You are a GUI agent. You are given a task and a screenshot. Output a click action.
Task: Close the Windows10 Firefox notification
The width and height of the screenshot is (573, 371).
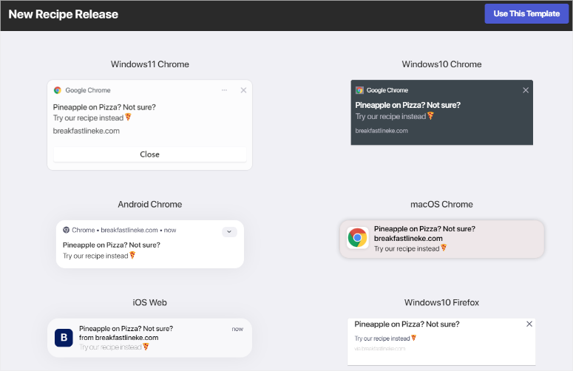click(x=529, y=324)
